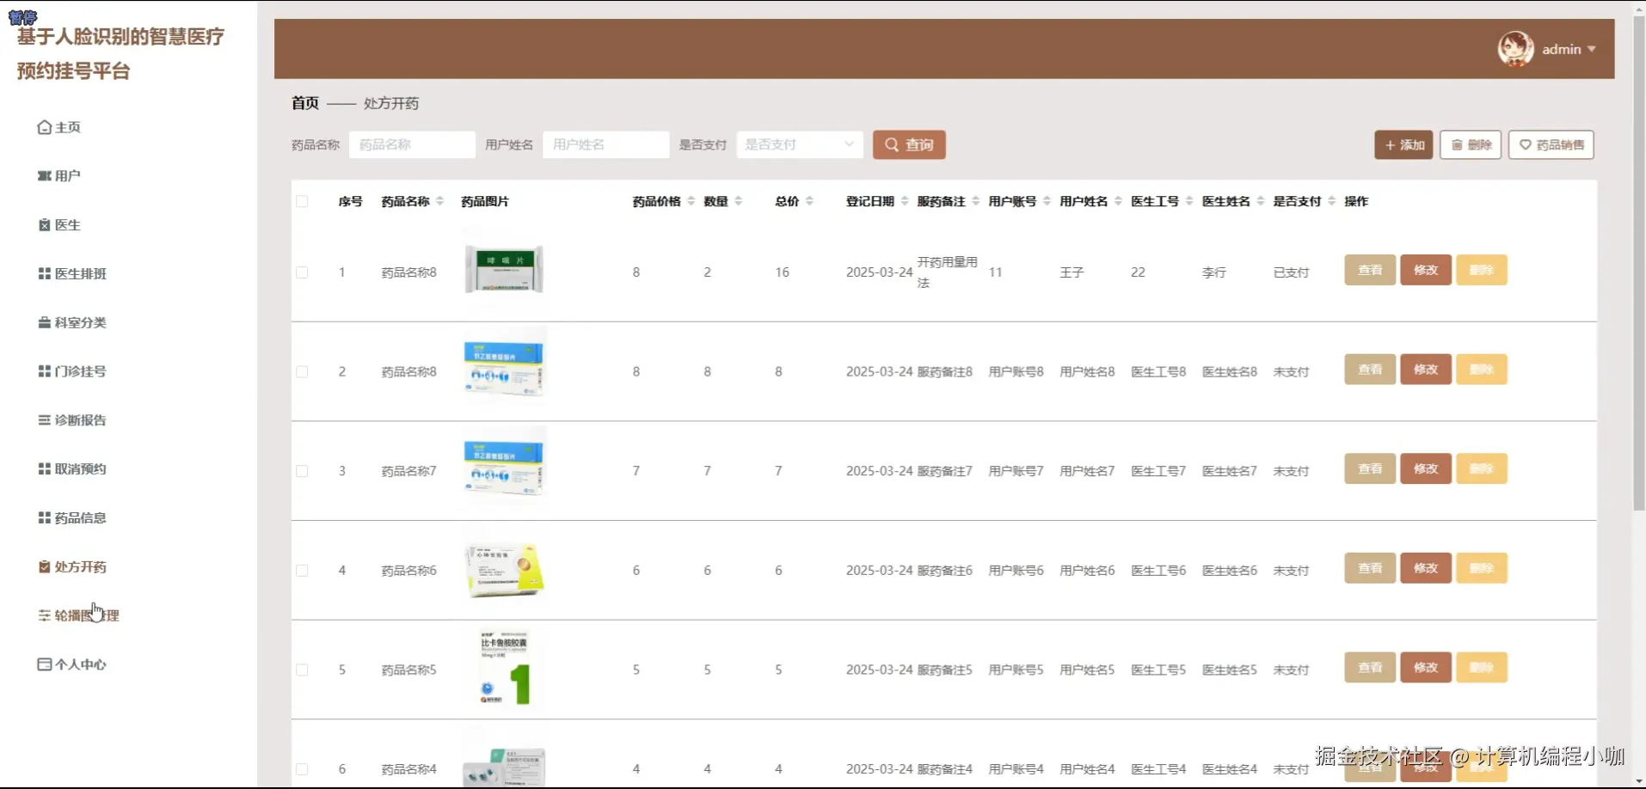
Task: Check the checkbox for row 6
Action: click(x=302, y=769)
